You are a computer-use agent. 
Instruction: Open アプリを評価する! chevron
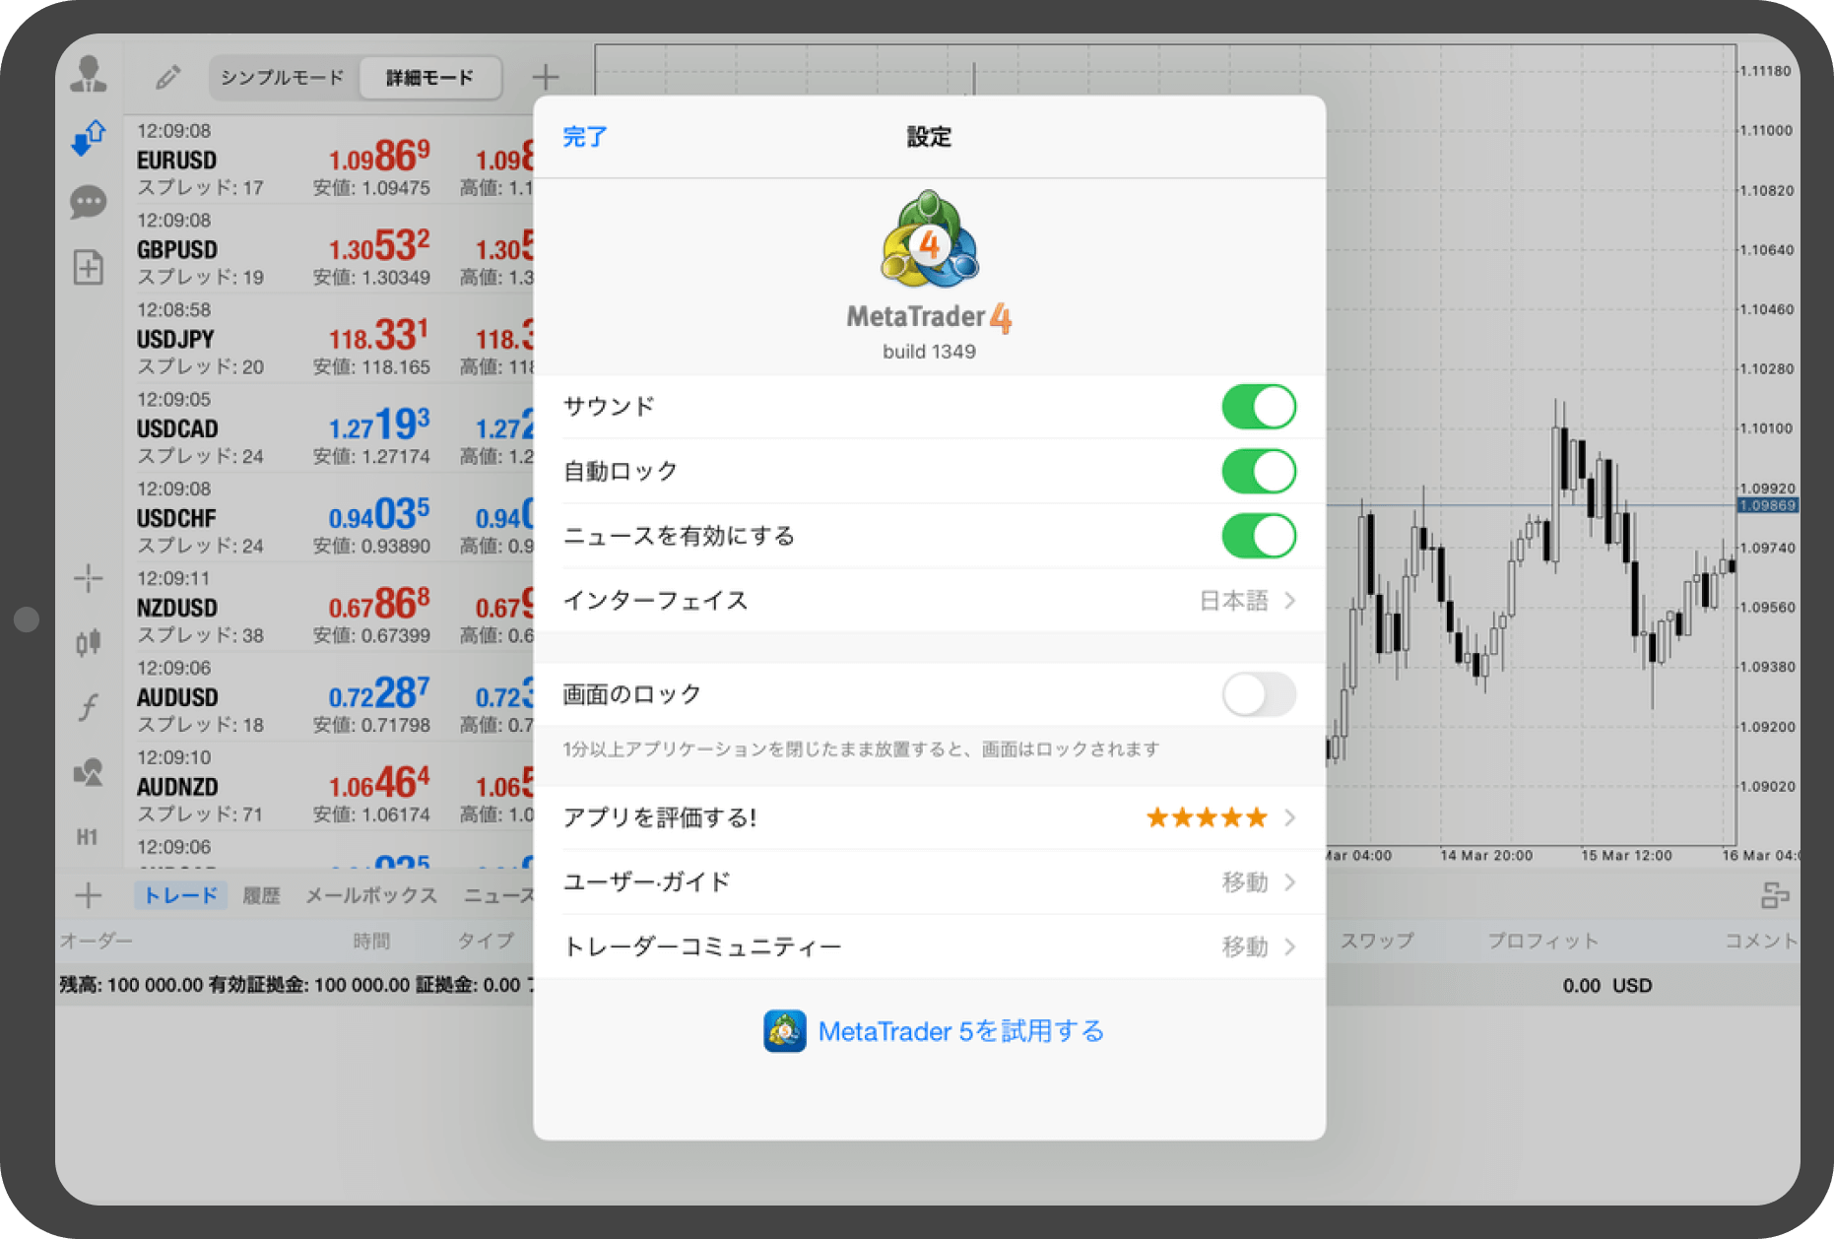tap(1290, 817)
